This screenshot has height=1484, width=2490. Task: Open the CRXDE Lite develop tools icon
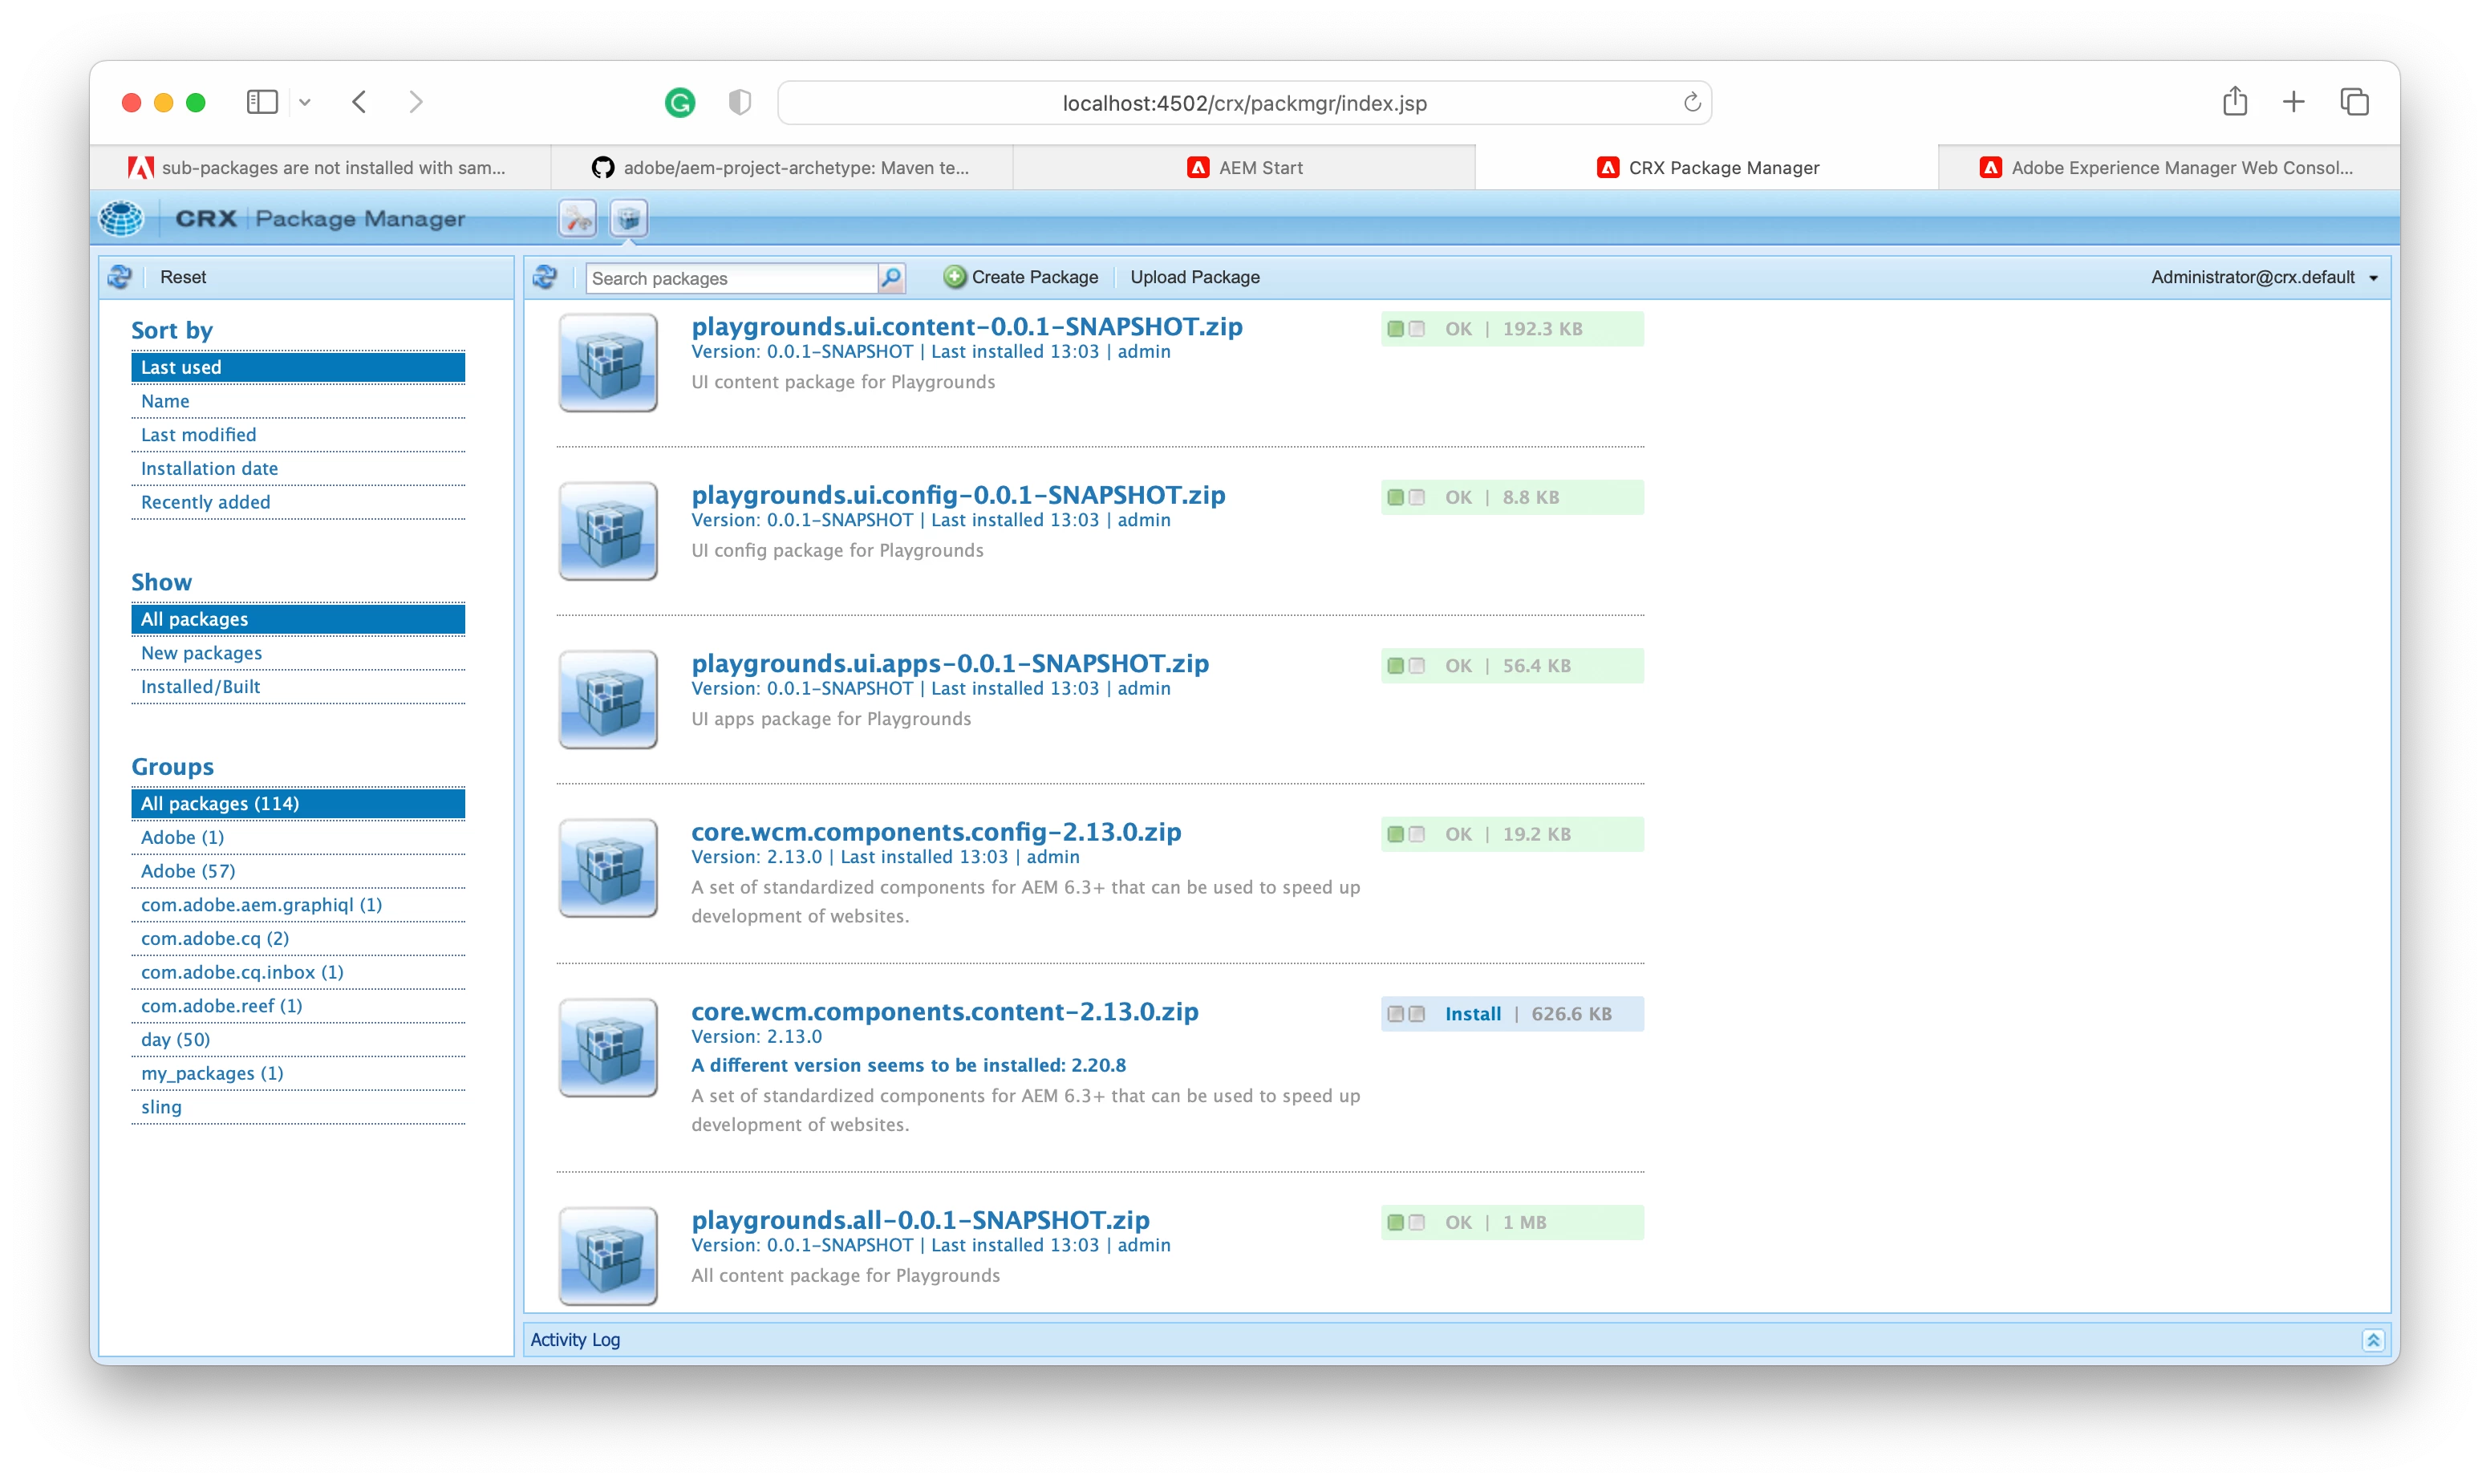(577, 218)
